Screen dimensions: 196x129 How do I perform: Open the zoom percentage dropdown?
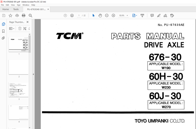pos(127,15)
